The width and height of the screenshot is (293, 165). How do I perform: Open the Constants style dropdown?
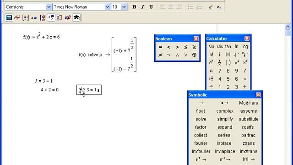point(49,7)
